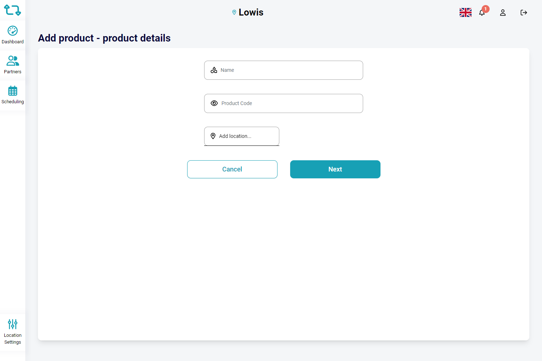542x361 pixels.
Task: Open the notifications bell
Action: [x=482, y=13]
